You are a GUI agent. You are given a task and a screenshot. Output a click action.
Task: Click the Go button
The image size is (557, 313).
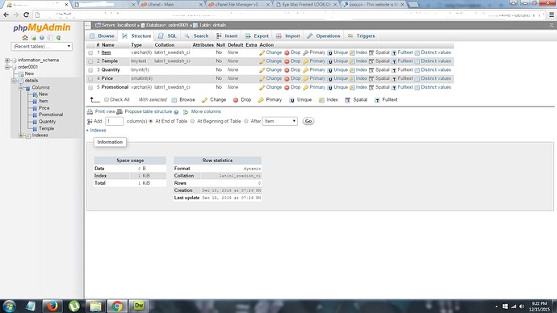(x=308, y=121)
